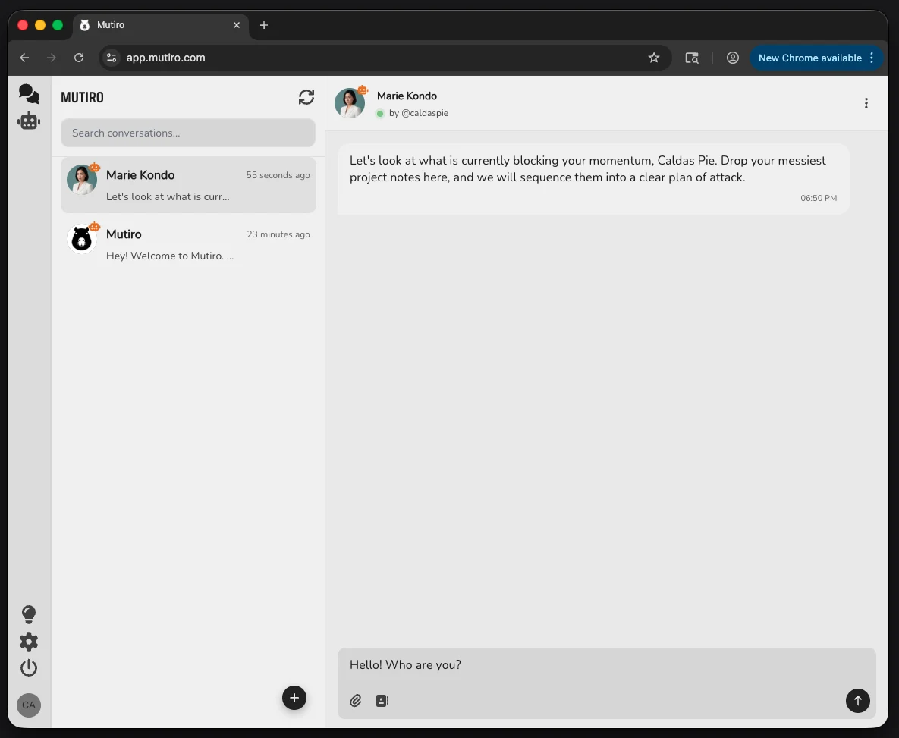Focus the Search conversations field
This screenshot has height=738, width=899.
click(x=188, y=133)
